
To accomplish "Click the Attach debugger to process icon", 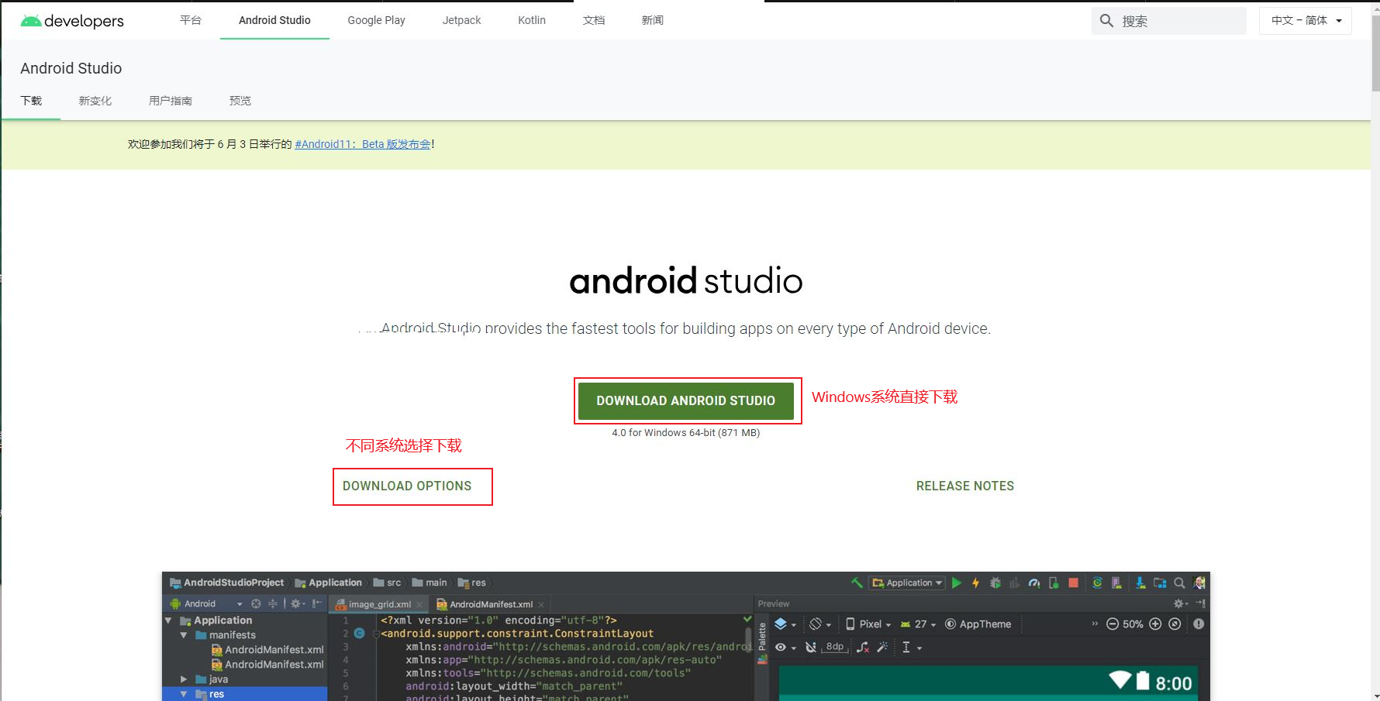I will [x=1054, y=582].
